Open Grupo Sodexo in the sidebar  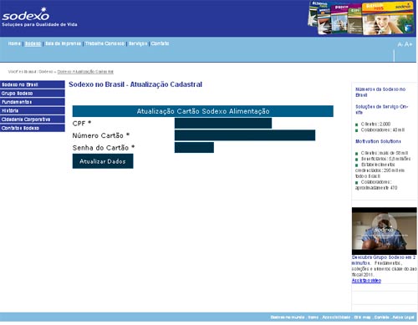(33, 93)
